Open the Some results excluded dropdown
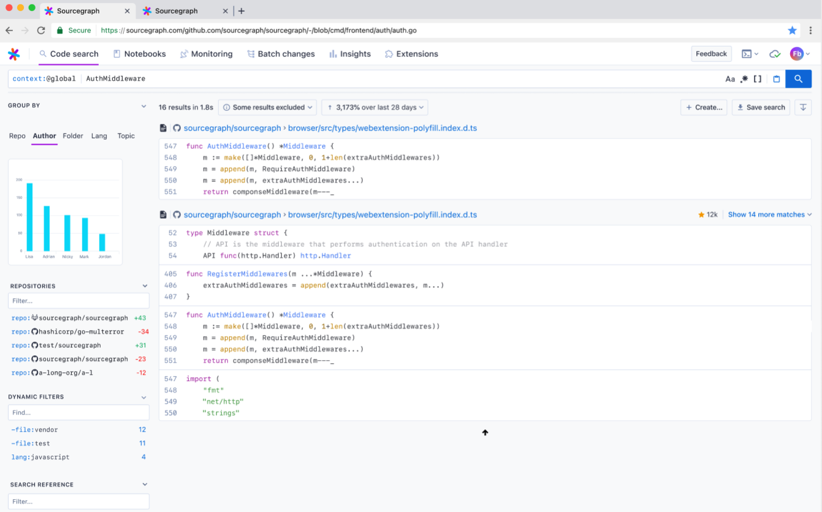The width and height of the screenshot is (822, 512). [x=267, y=107]
